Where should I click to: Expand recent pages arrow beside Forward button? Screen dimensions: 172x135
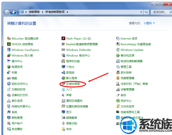tap(17, 12)
